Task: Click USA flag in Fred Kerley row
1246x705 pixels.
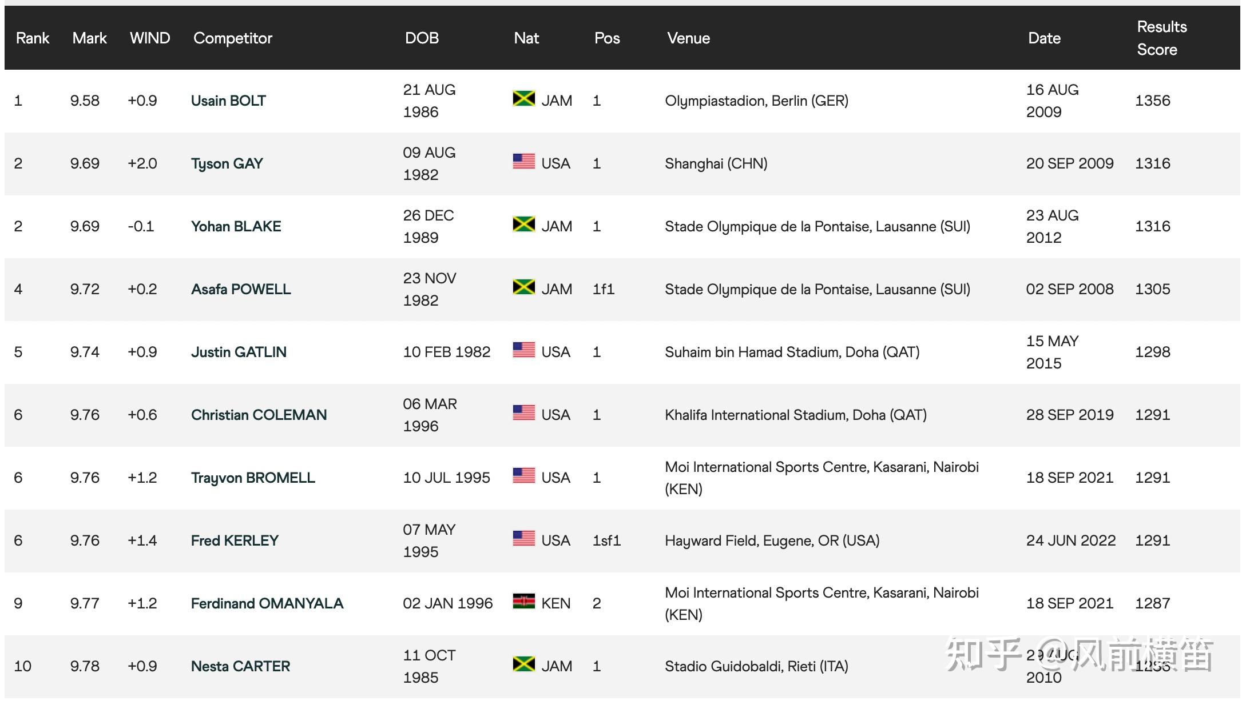Action: click(523, 539)
